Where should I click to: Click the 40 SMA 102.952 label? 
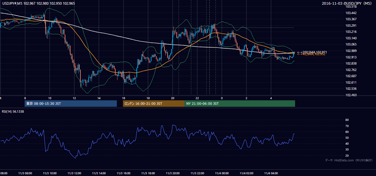[x=311, y=54]
